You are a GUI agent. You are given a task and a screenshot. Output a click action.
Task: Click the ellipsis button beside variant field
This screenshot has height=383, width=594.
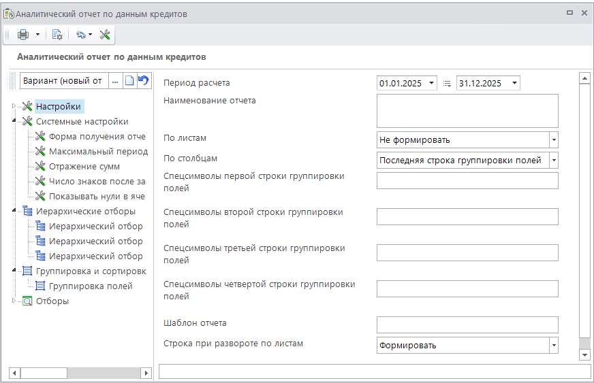115,81
